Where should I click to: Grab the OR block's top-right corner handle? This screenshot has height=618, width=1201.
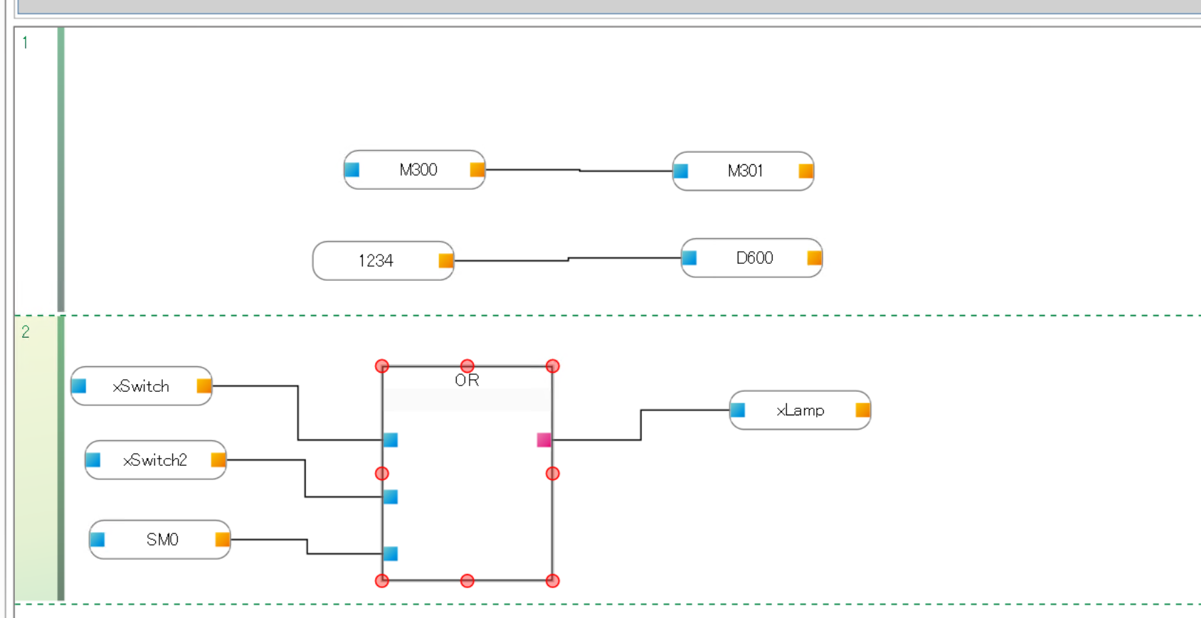(x=552, y=366)
